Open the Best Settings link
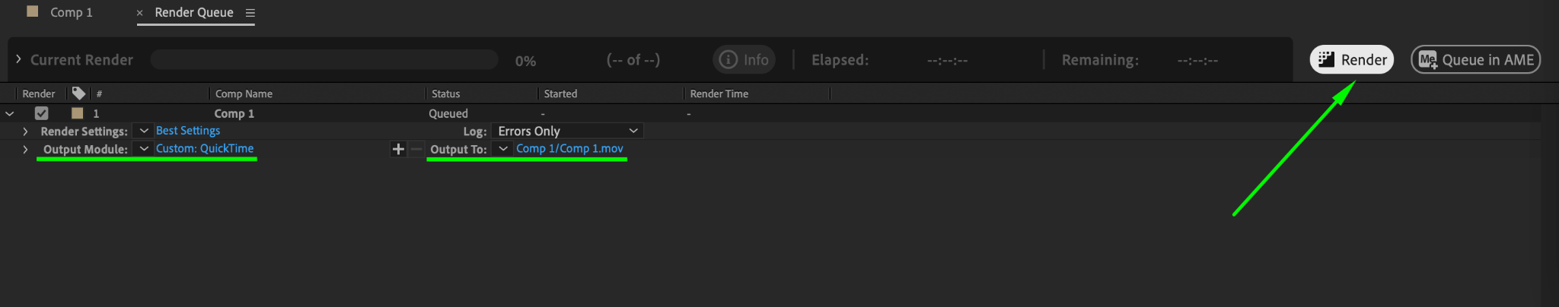1559x307 pixels. (188, 131)
